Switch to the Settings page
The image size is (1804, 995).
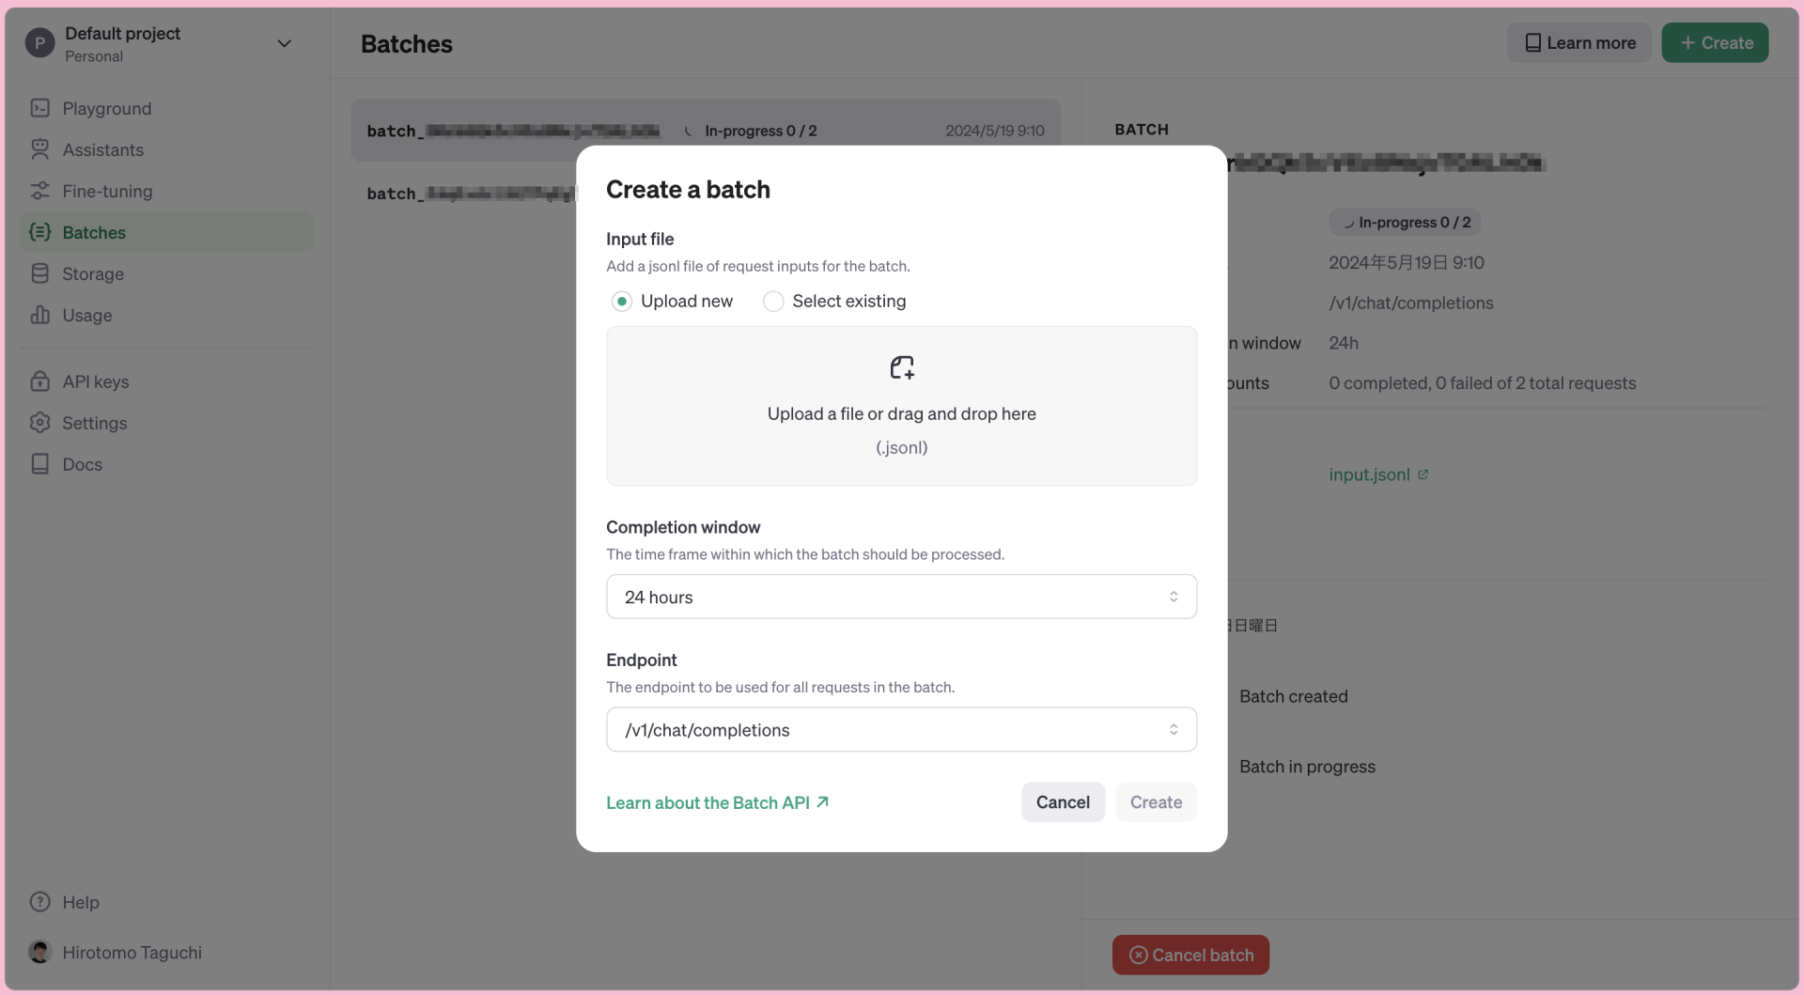coord(39,423)
